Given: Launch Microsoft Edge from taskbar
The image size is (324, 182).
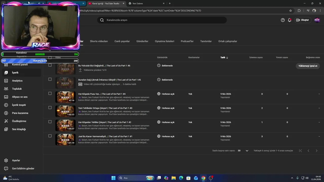Looking at the screenshot, I should pyautogui.click(x=181, y=178).
